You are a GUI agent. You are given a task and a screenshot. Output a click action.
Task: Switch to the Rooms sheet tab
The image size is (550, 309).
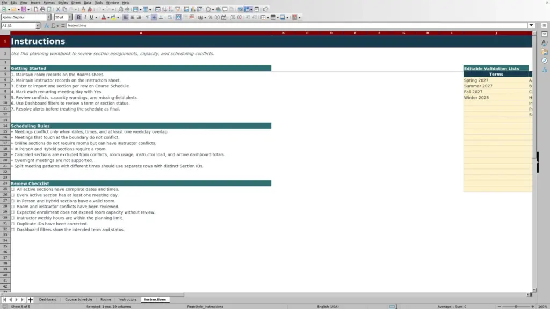pyautogui.click(x=106, y=300)
